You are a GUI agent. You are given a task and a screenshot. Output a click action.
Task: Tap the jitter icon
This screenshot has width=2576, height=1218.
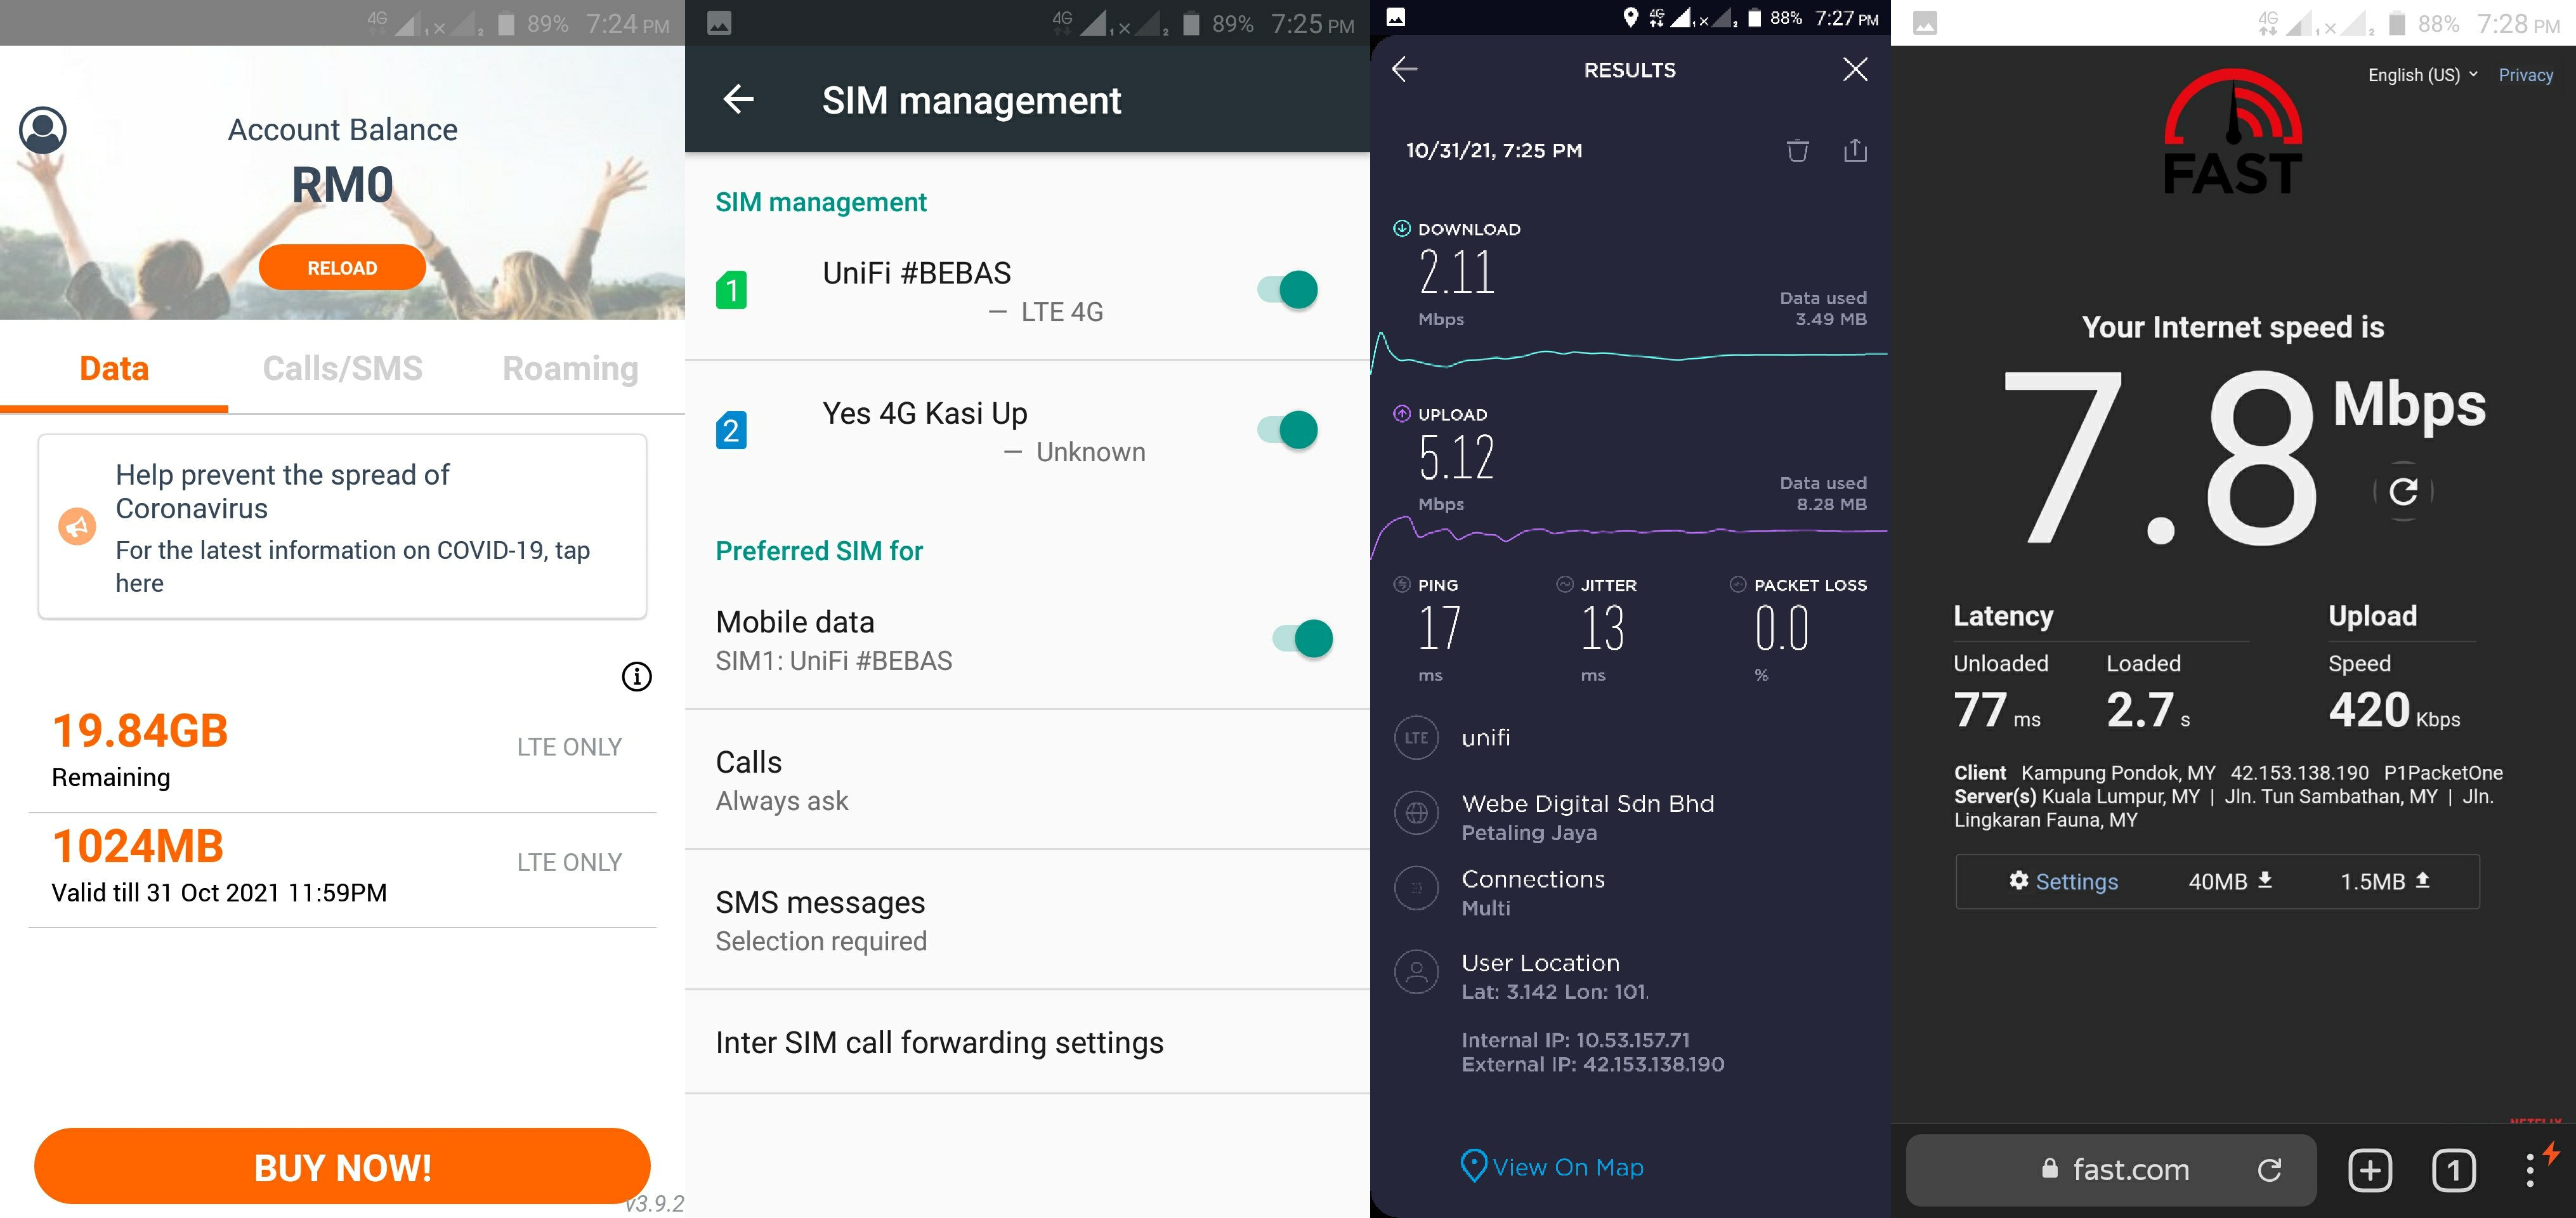point(1565,585)
